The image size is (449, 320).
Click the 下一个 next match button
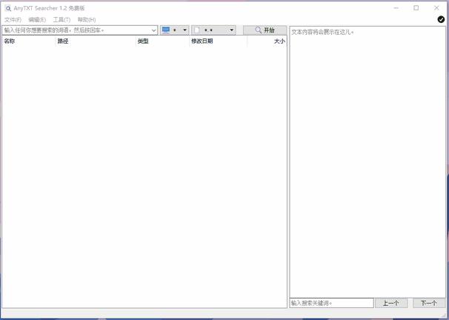coord(429,303)
